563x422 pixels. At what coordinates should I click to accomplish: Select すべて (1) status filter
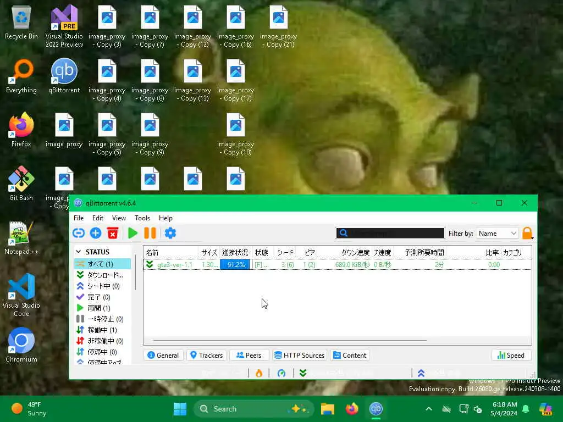pos(103,264)
